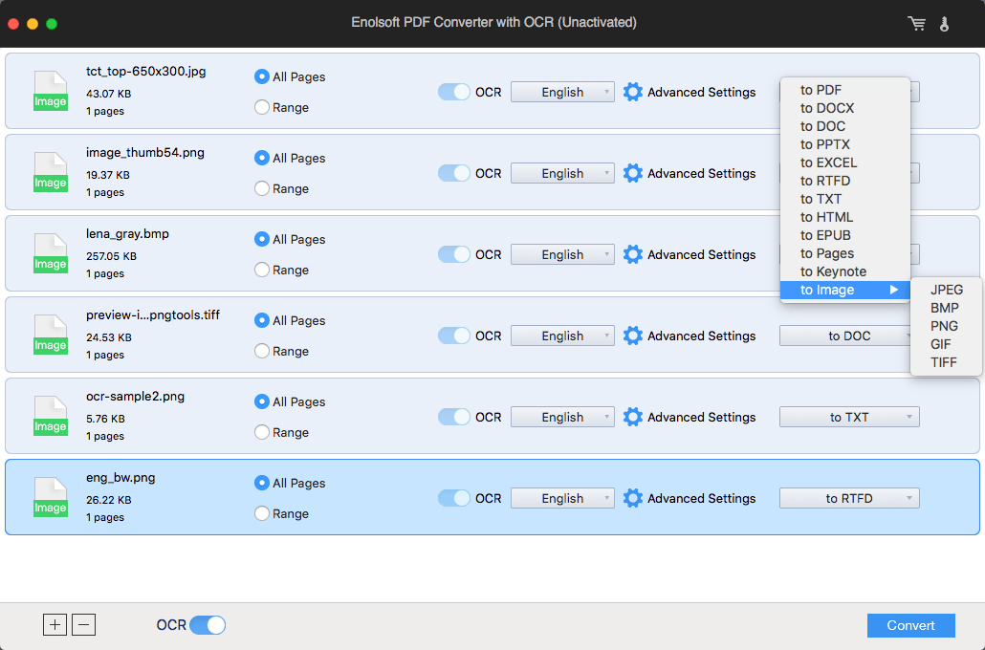
Task: Toggle OCR switch for lena_gray.bmp
Action: click(453, 254)
